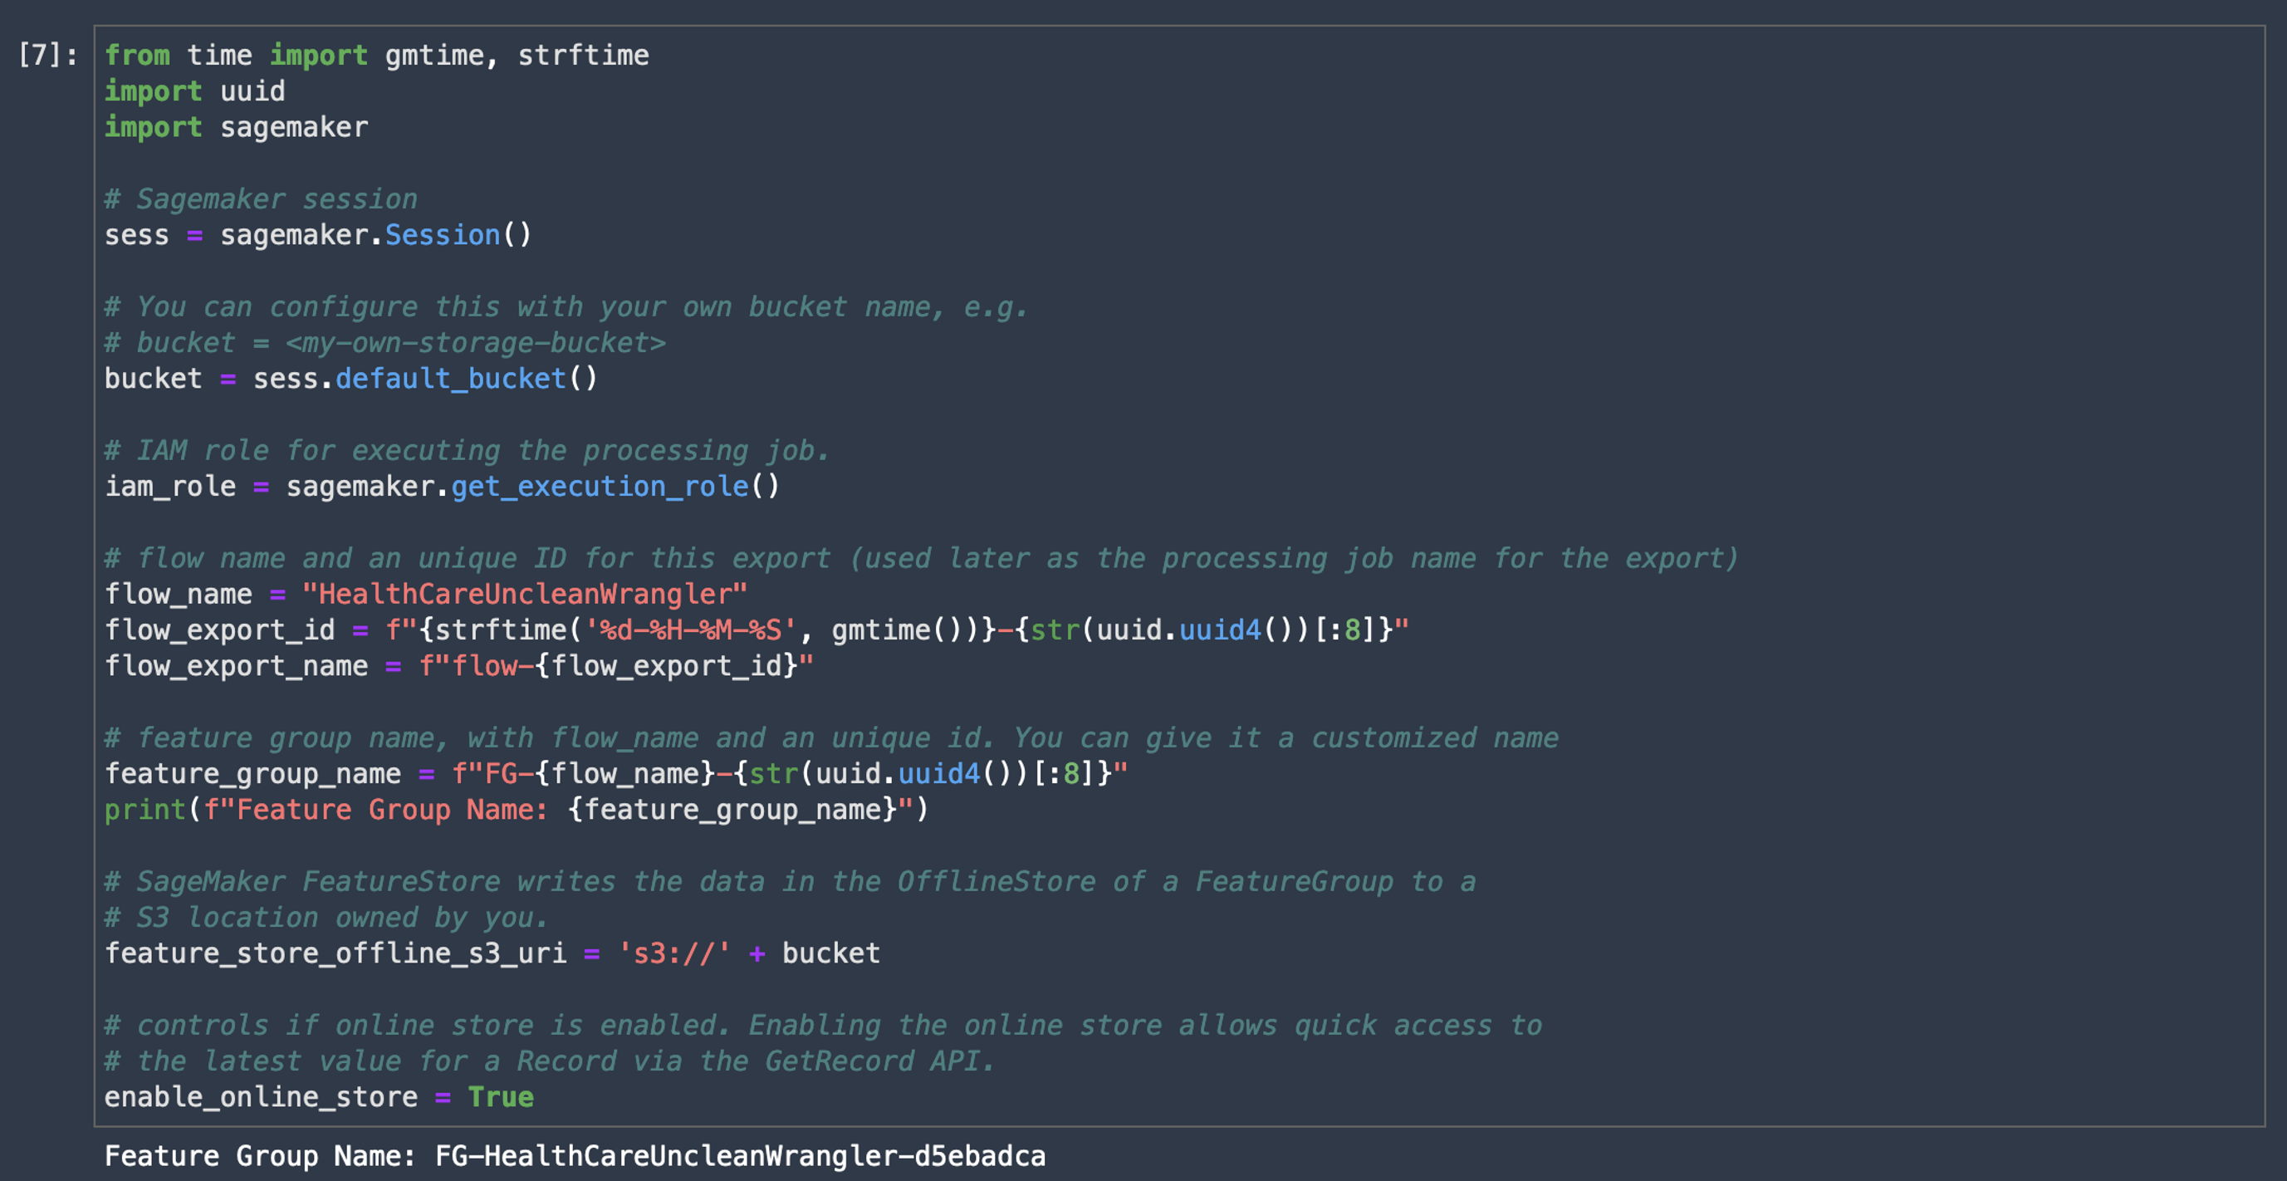Click the 'sess = sagemaker.Session()' line
This screenshot has height=1181, width=2287.
pyautogui.click(x=318, y=235)
